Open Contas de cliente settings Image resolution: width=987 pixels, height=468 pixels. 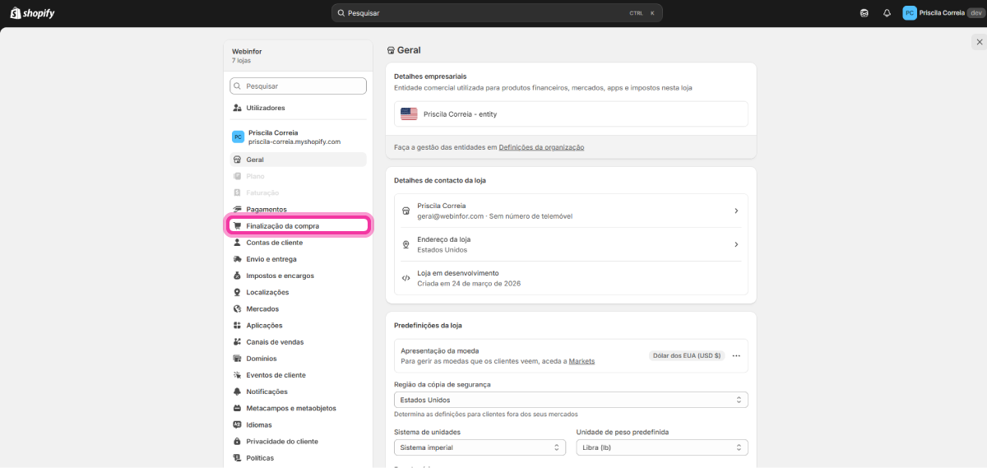pos(298,243)
